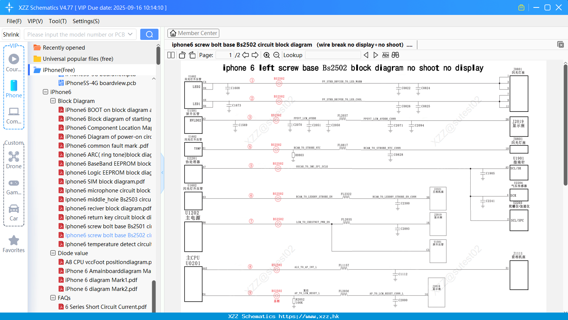Find previous lookup result triangle
568x320 pixels.
coord(366,55)
